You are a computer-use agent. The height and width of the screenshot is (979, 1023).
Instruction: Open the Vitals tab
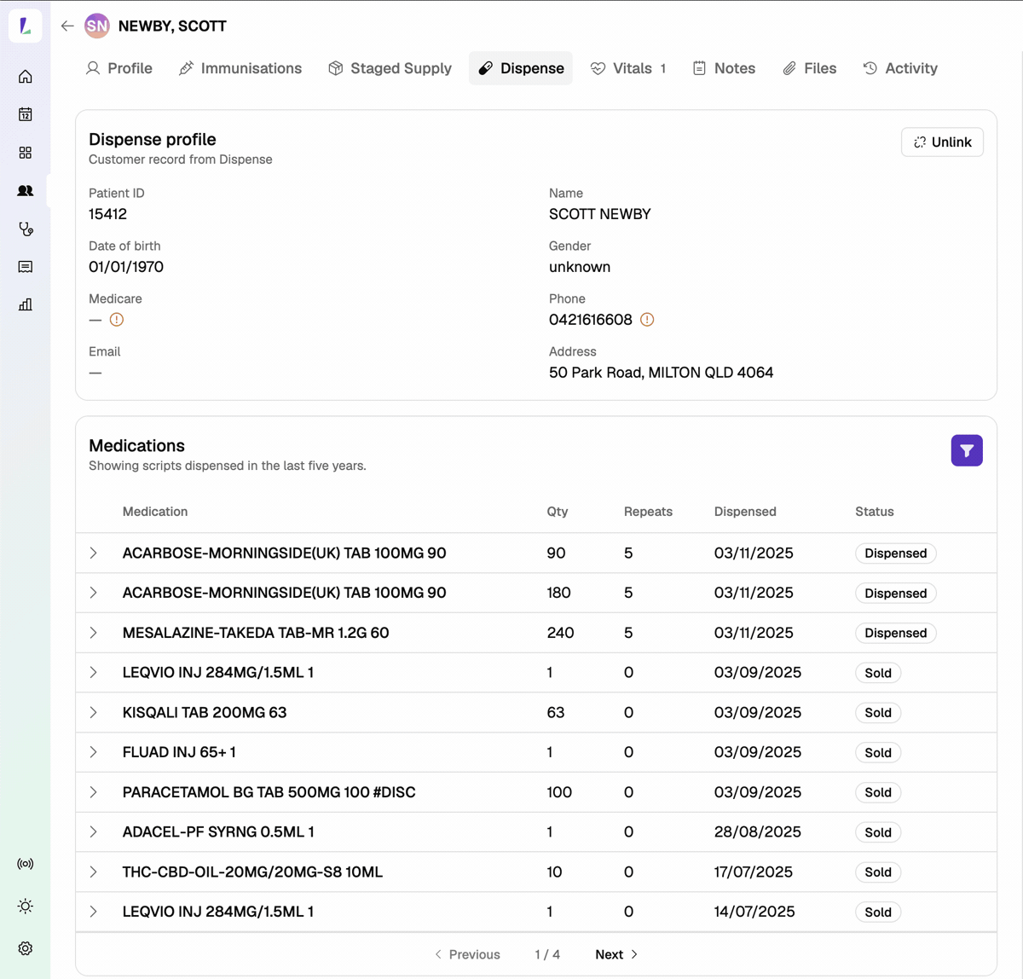click(629, 68)
